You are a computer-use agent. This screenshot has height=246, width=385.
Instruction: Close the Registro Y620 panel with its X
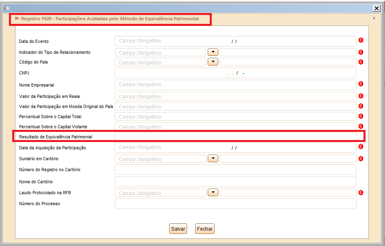point(374,18)
